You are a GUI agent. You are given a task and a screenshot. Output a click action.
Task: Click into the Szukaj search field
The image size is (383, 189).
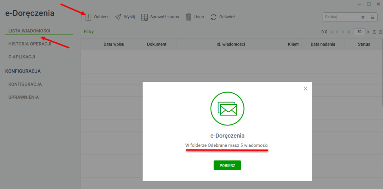[340, 17]
